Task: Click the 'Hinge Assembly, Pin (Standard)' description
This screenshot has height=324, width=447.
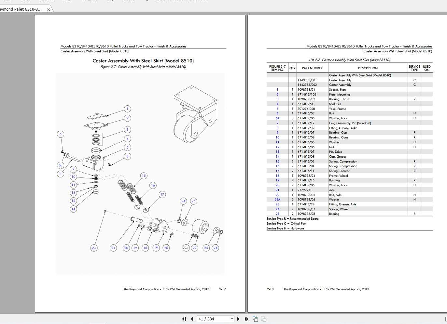Action: pyautogui.click(x=350, y=123)
